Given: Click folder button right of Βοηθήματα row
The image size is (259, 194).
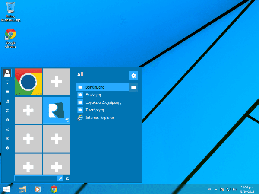Looking at the screenshot, I should click(134, 87).
